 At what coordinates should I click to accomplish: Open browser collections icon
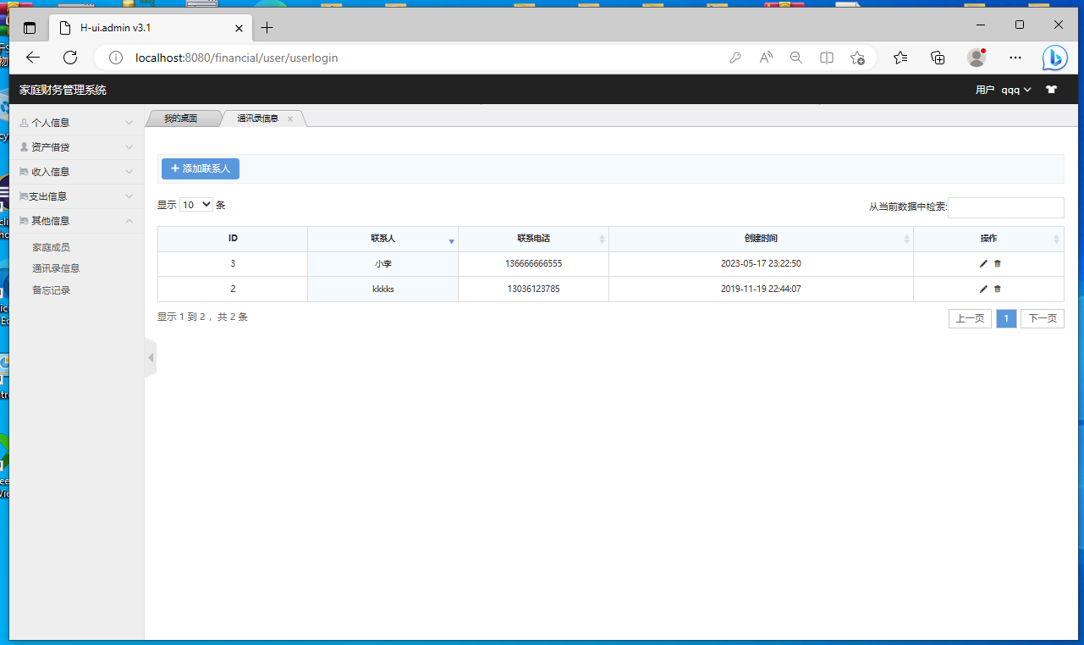[938, 58]
